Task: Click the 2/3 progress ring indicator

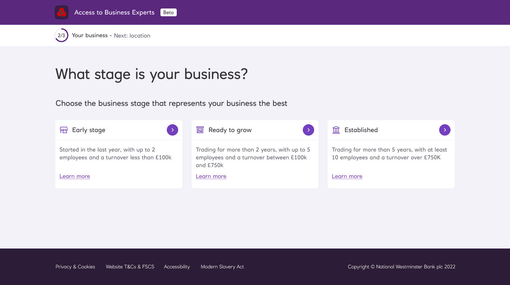Action: click(61, 35)
